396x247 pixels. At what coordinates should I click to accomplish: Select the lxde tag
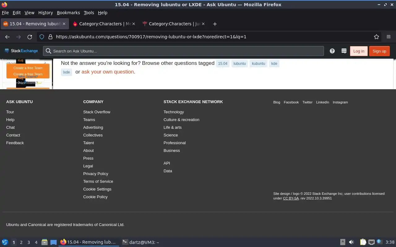click(x=67, y=72)
